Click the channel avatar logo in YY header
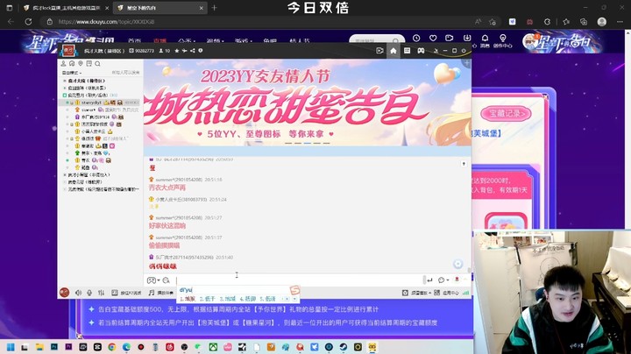Image resolution: width=631 pixels, height=354 pixels. click(68, 51)
